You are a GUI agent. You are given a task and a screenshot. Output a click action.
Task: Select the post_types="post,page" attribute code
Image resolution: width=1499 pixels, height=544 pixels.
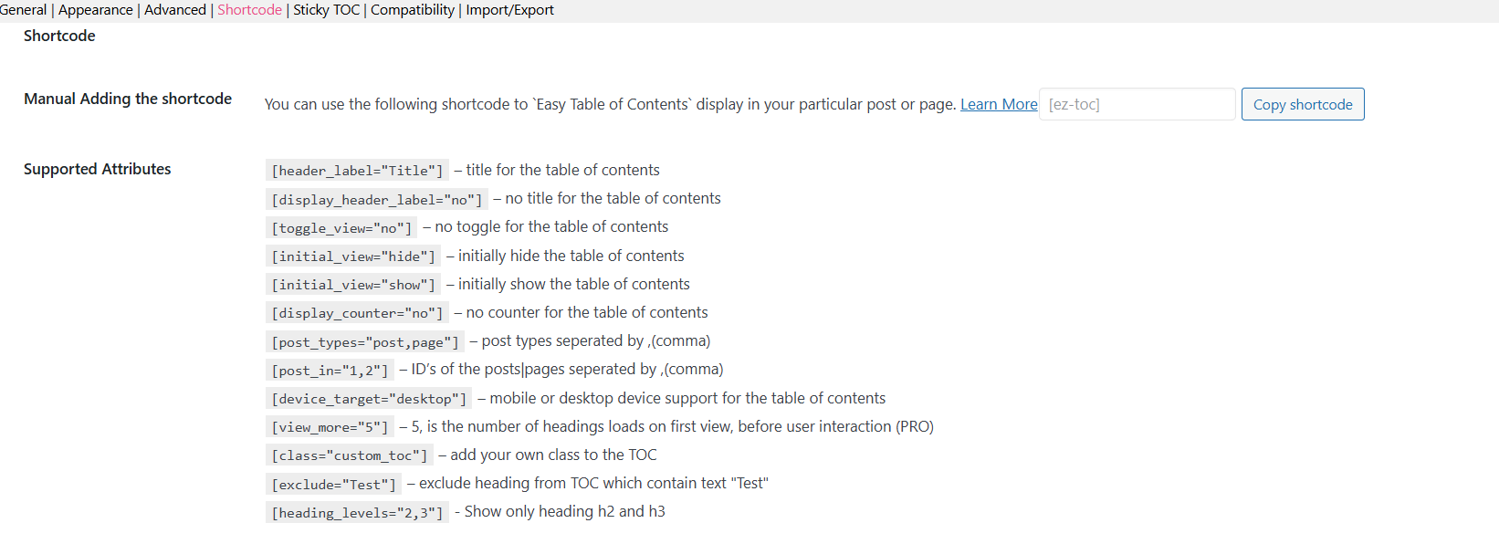pyautogui.click(x=365, y=342)
